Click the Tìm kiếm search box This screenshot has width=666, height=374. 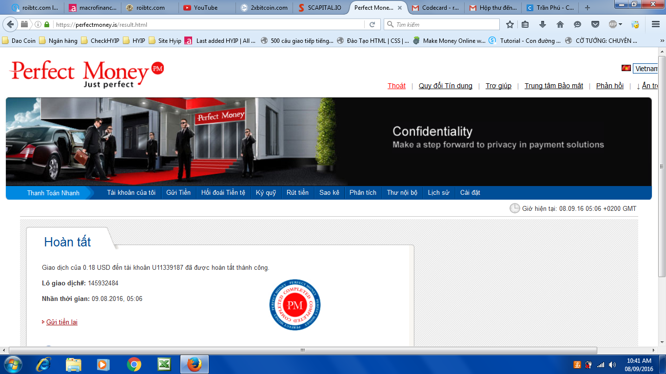[x=441, y=24]
